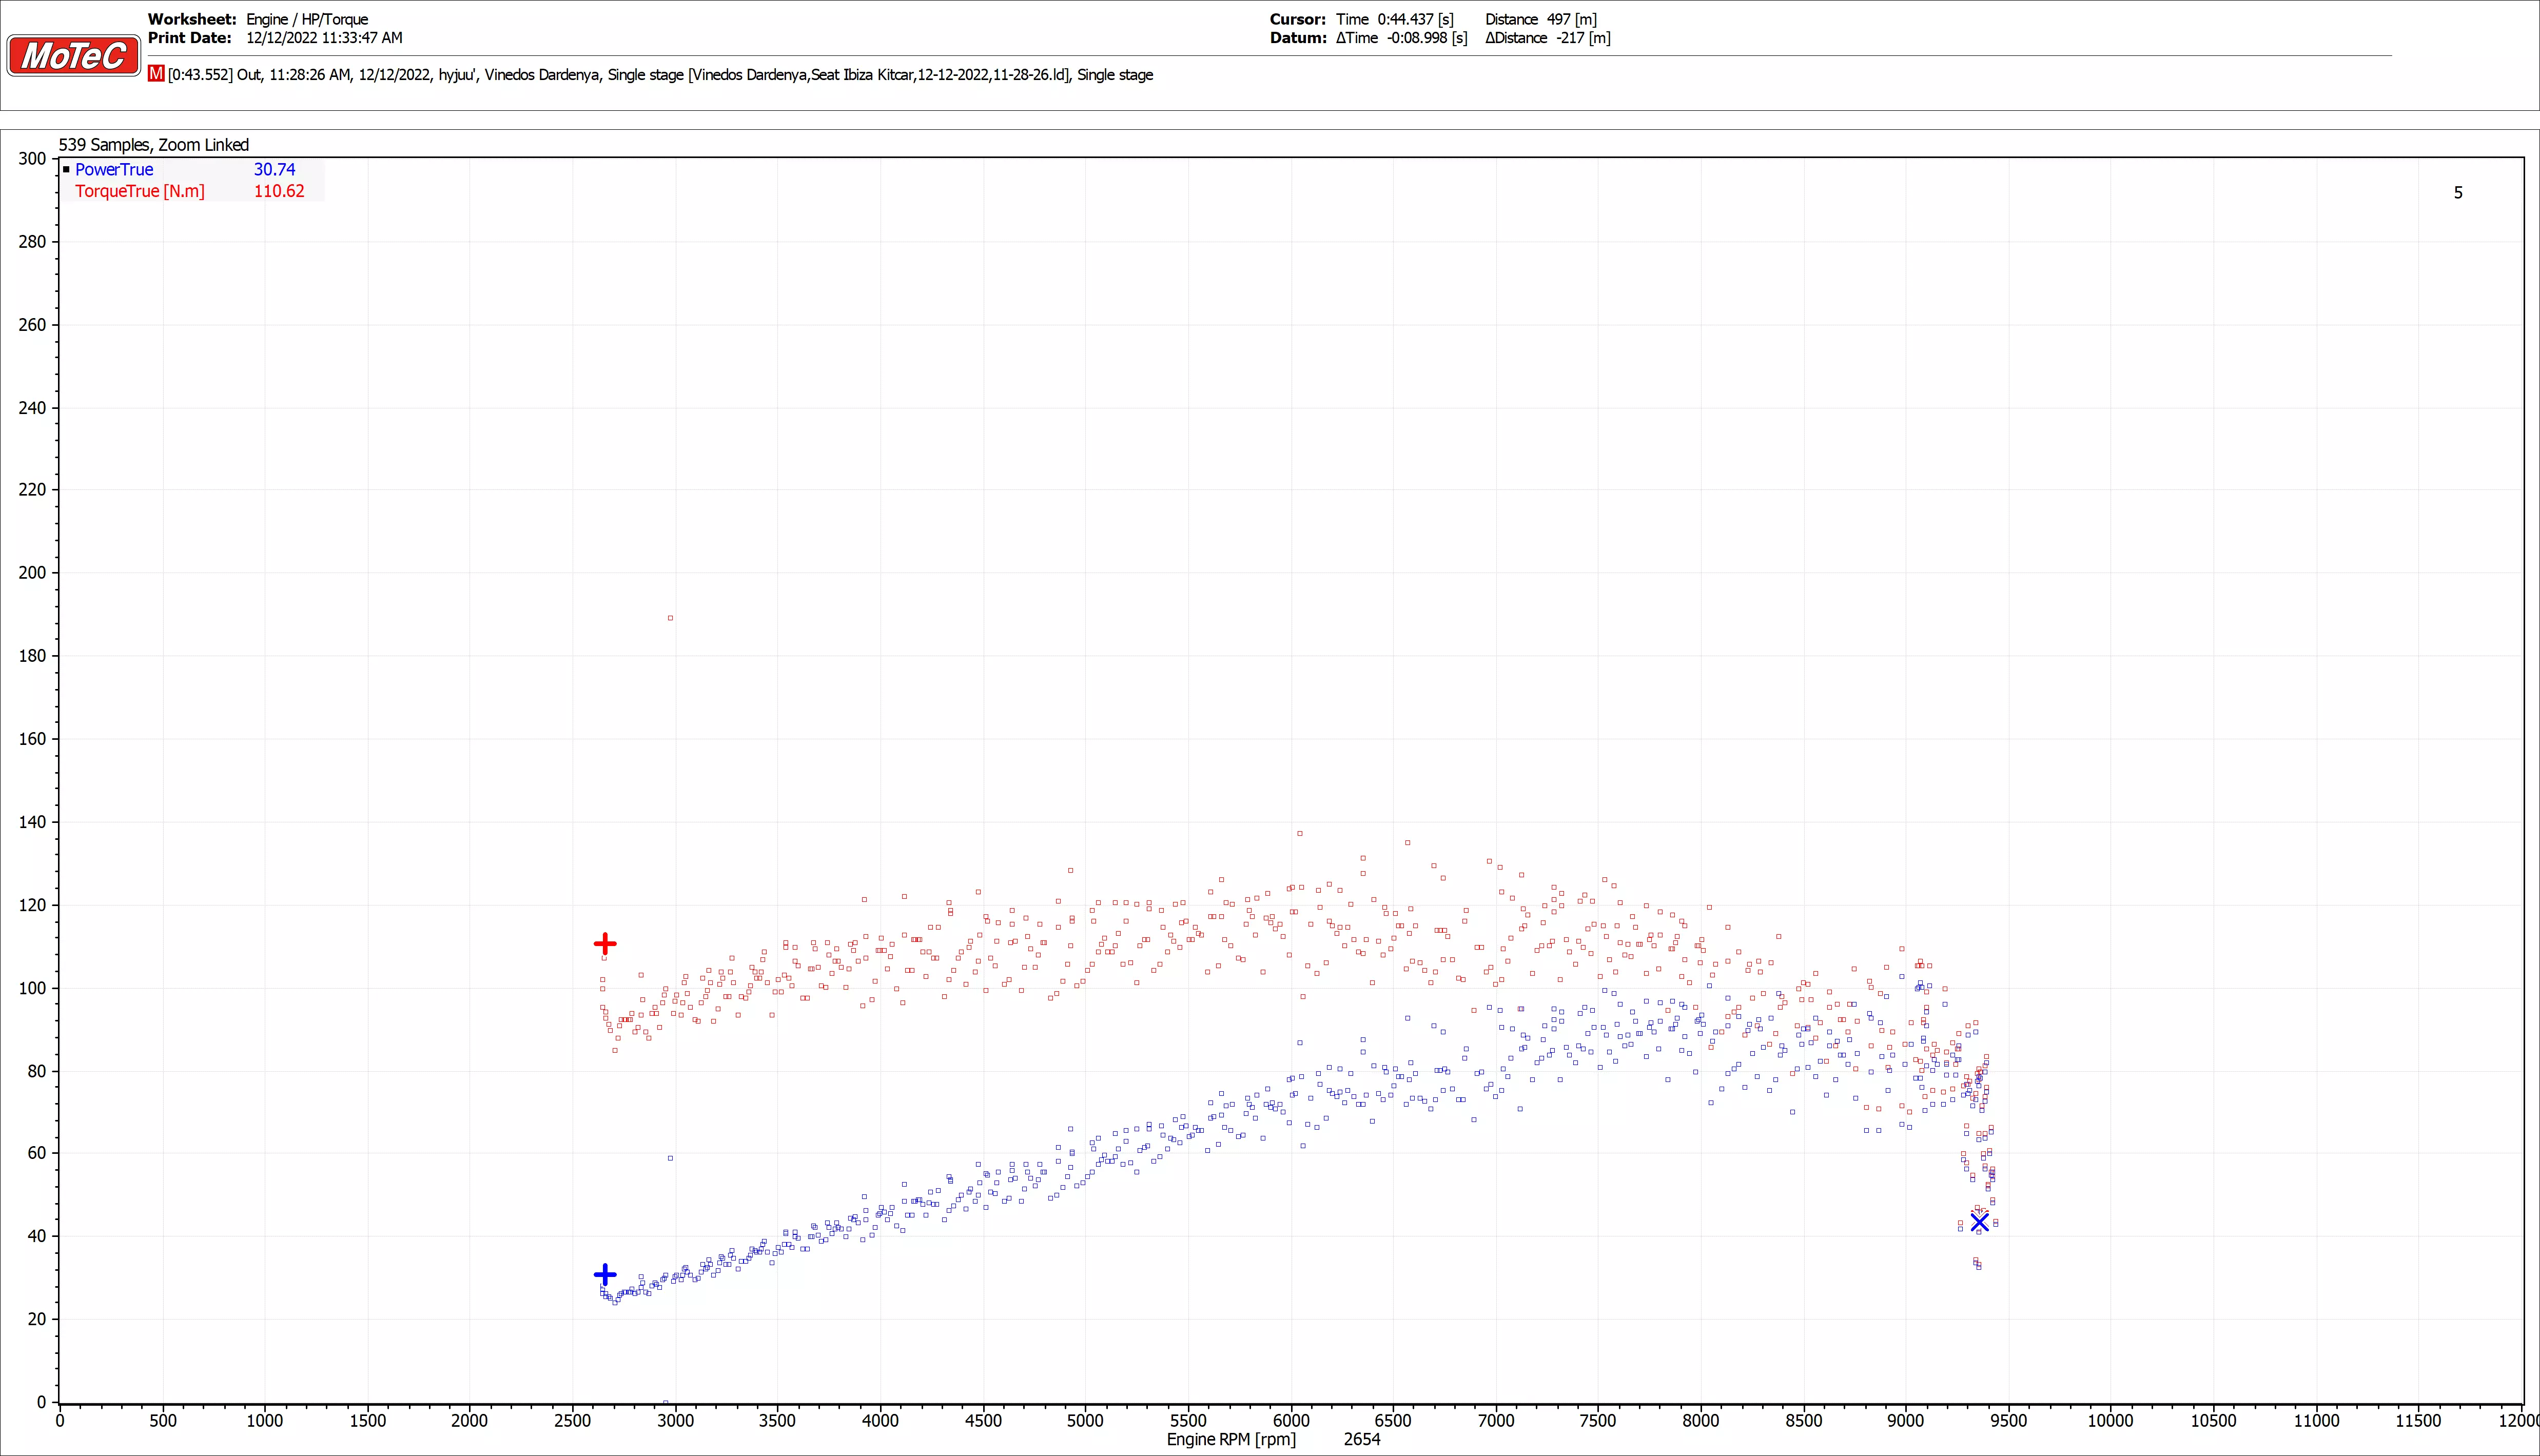Click the Engine / HP/Torque worksheet name
Image resolution: width=2540 pixels, height=1456 pixels.
tap(307, 19)
